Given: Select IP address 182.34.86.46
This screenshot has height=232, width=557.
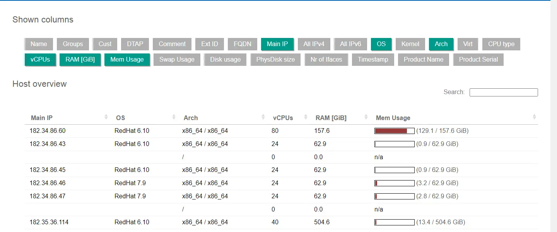Looking at the screenshot, I should point(48,183).
